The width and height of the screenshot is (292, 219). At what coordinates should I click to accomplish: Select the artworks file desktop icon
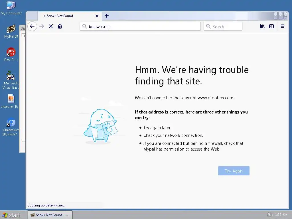10,101
